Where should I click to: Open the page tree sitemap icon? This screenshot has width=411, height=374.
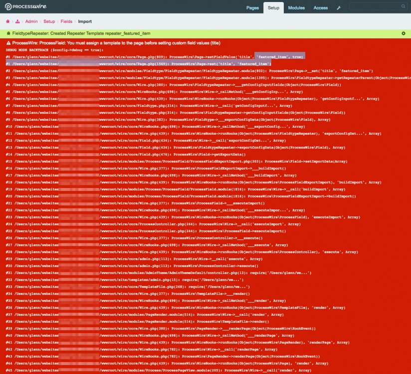pyautogui.click(x=17, y=22)
